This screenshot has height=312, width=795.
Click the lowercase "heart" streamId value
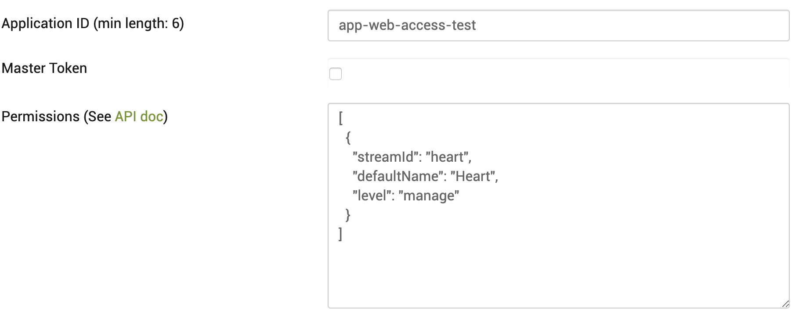pos(447,157)
